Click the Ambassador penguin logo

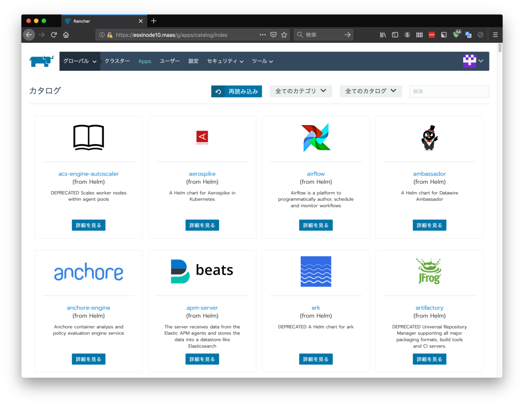[429, 138]
